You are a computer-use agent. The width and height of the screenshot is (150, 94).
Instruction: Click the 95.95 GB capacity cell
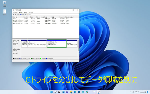click(54, 19)
